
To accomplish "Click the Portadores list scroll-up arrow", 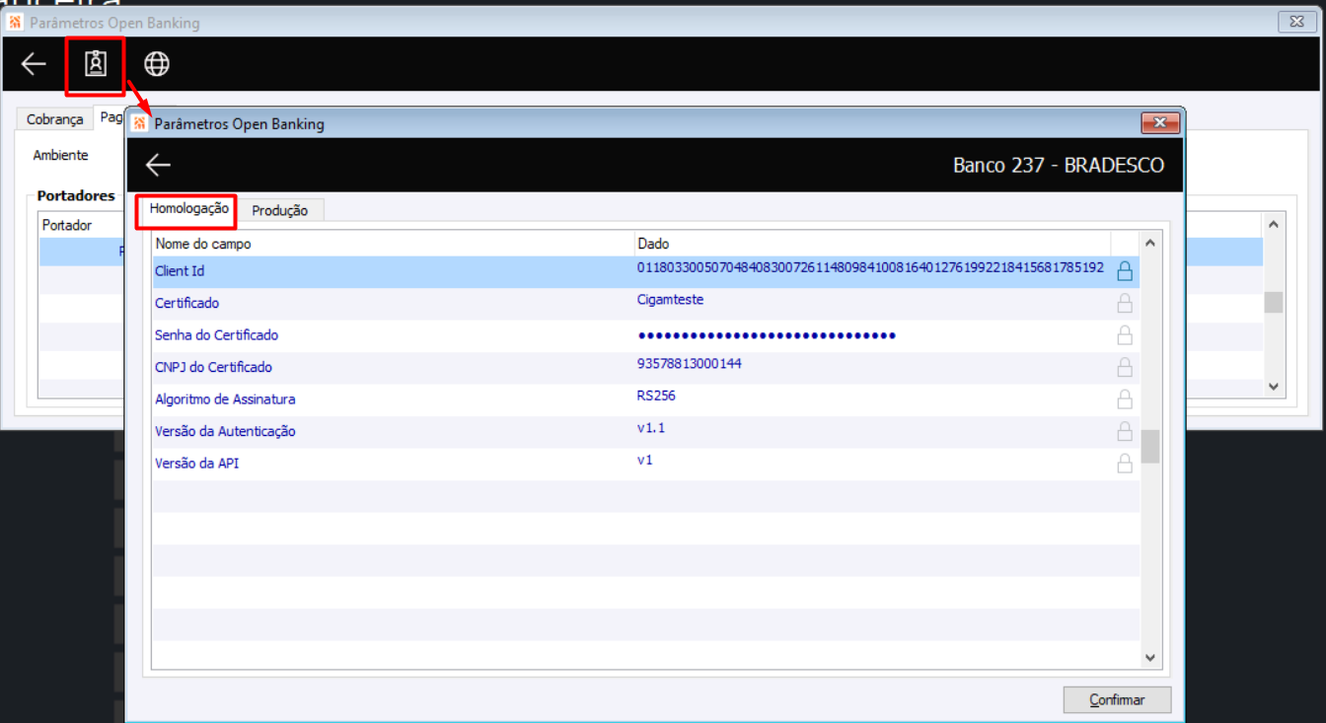I will [x=1274, y=225].
